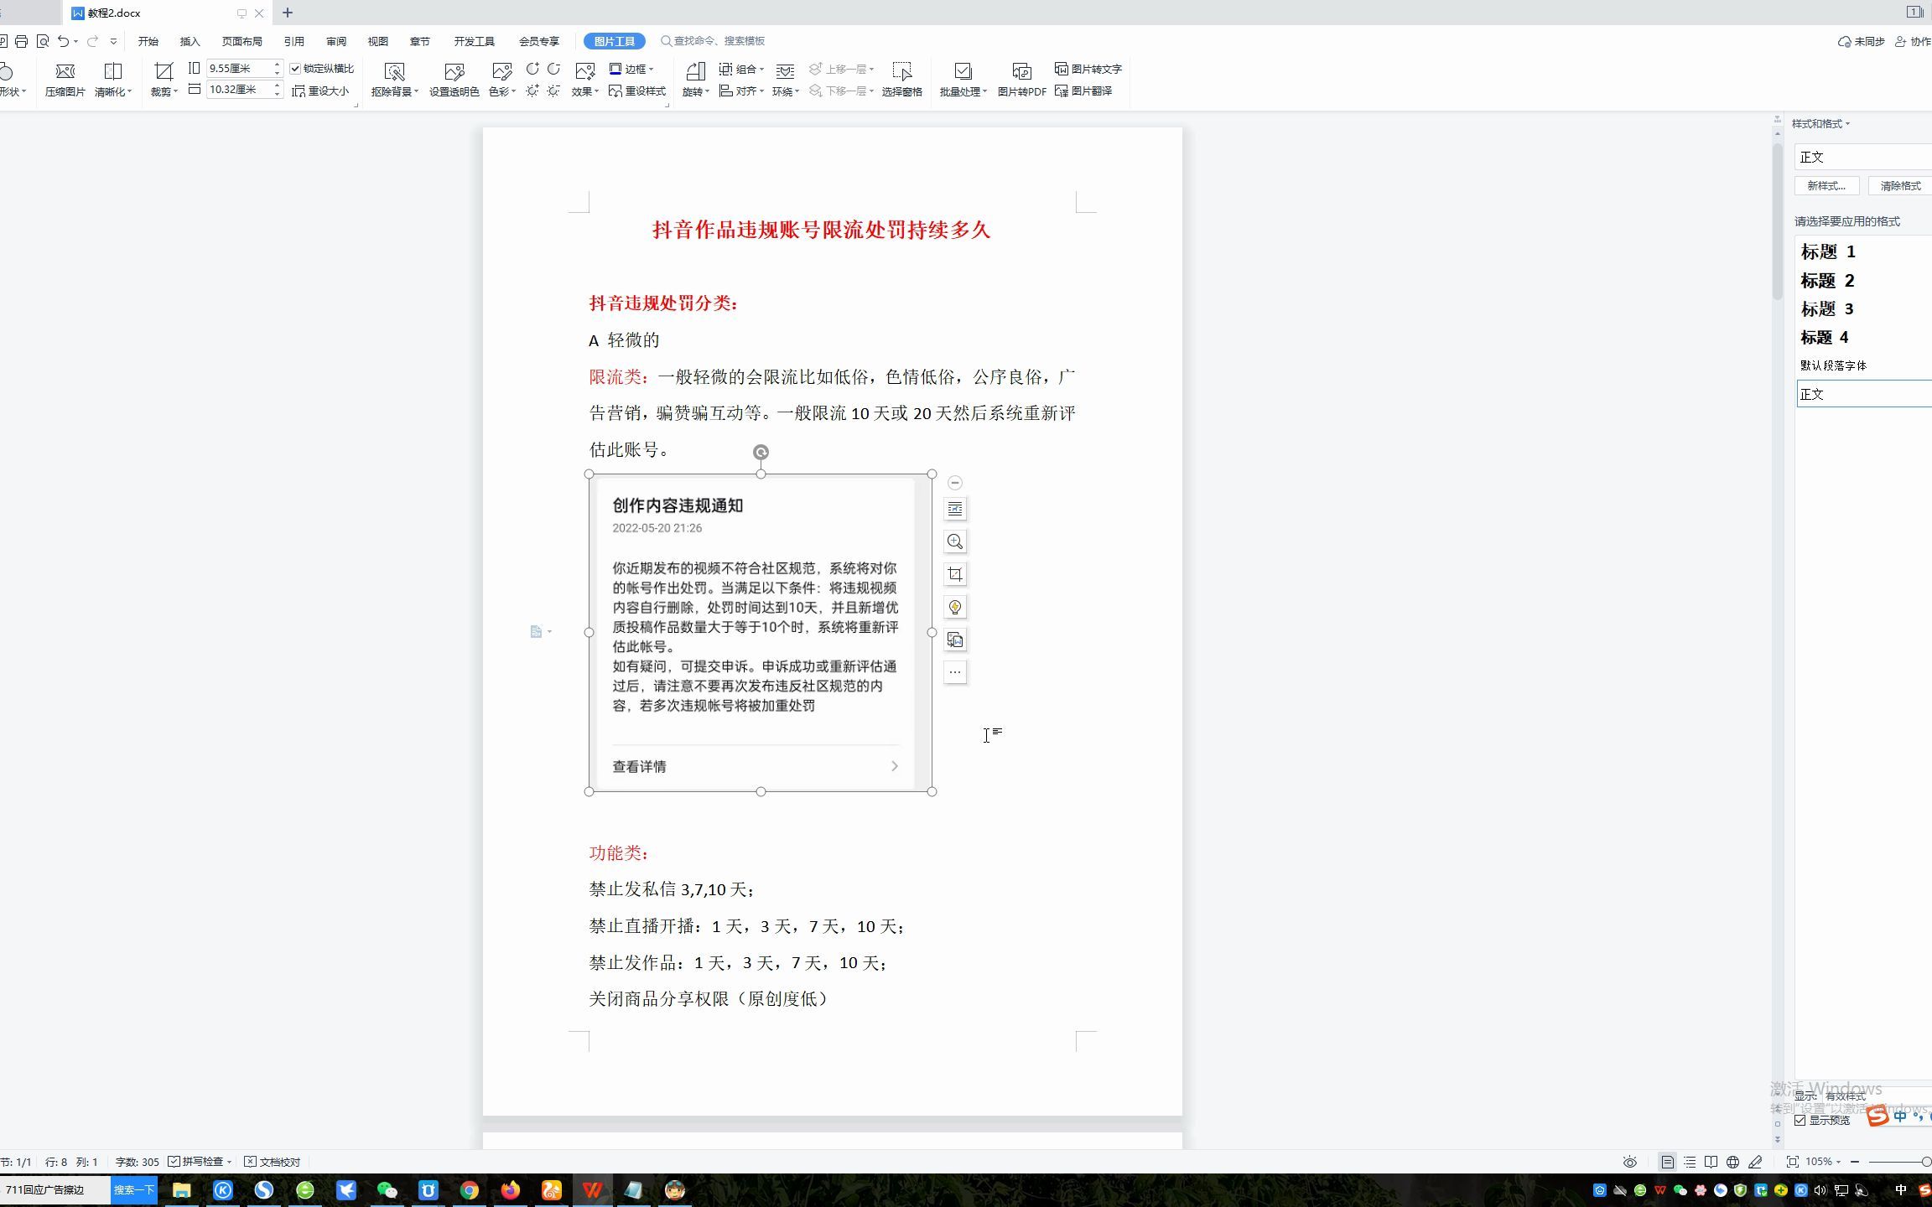Click the 查找命令 search command box

tap(714, 41)
